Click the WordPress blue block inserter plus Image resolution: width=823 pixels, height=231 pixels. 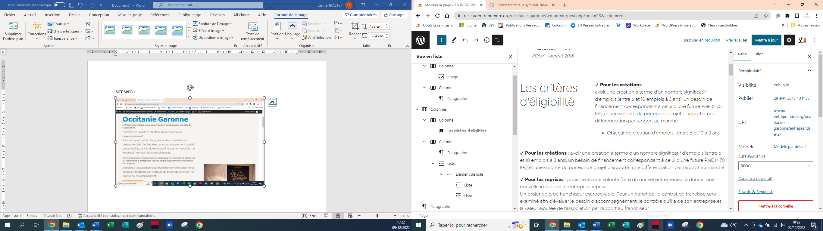pyautogui.click(x=442, y=40)
